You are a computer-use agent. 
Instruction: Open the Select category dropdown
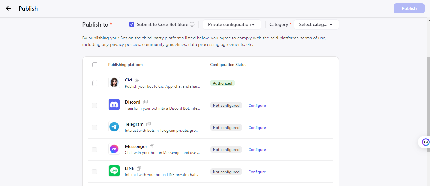point(316,24)
